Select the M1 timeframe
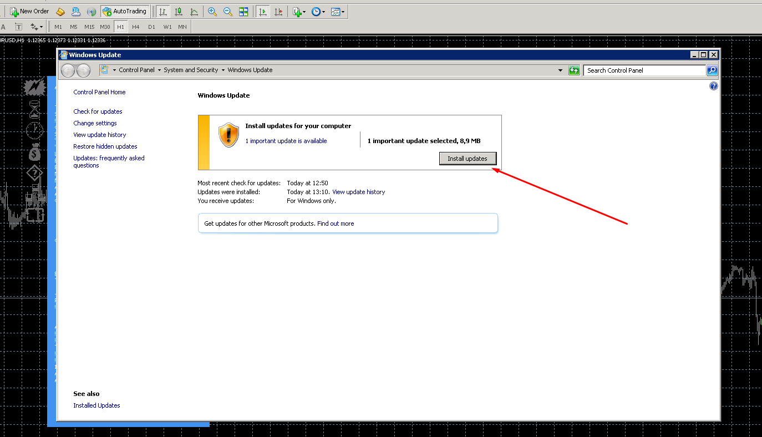 (x=58, y=27)
